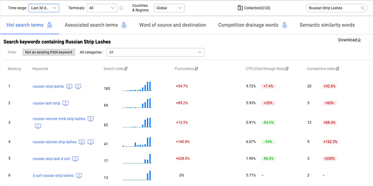Click the medal icon beside Hot search terms

point(49,25)
